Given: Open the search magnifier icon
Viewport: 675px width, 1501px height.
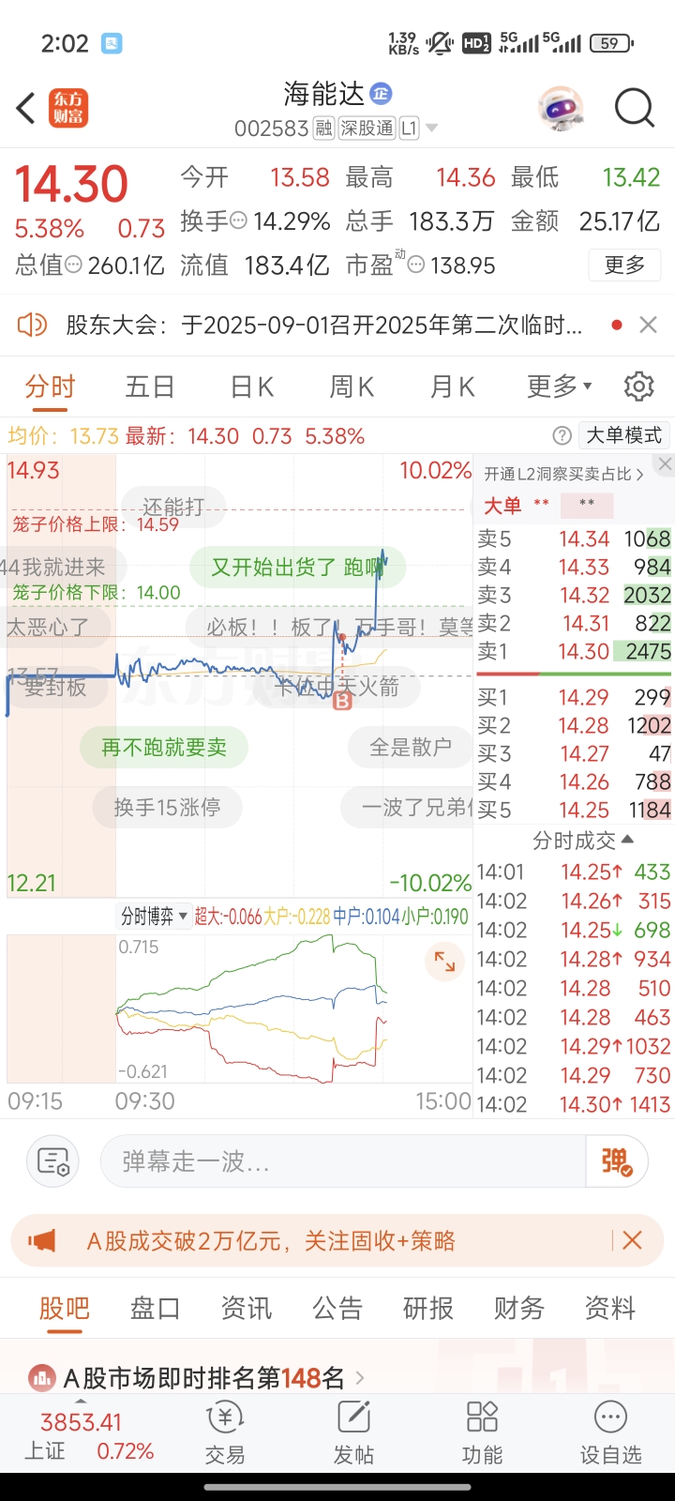Looking at the screenshot, I should coord(635,108).
